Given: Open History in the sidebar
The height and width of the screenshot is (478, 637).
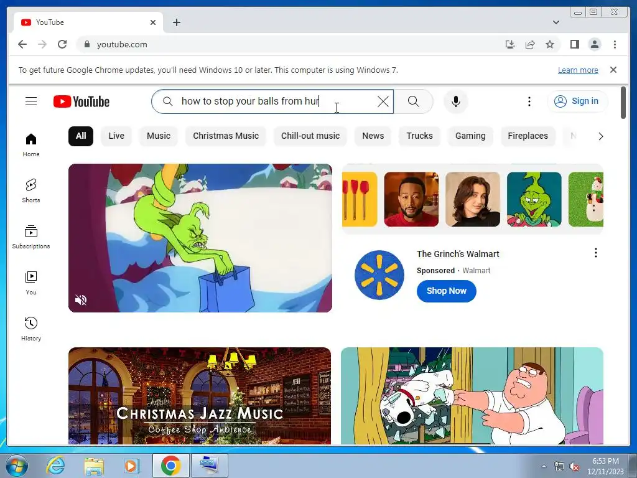Looking at the screenshot, I should [x=31, y=329].
